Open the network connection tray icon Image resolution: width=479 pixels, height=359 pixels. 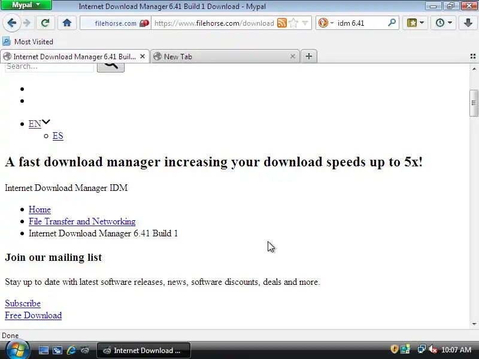tap(422, 349)
